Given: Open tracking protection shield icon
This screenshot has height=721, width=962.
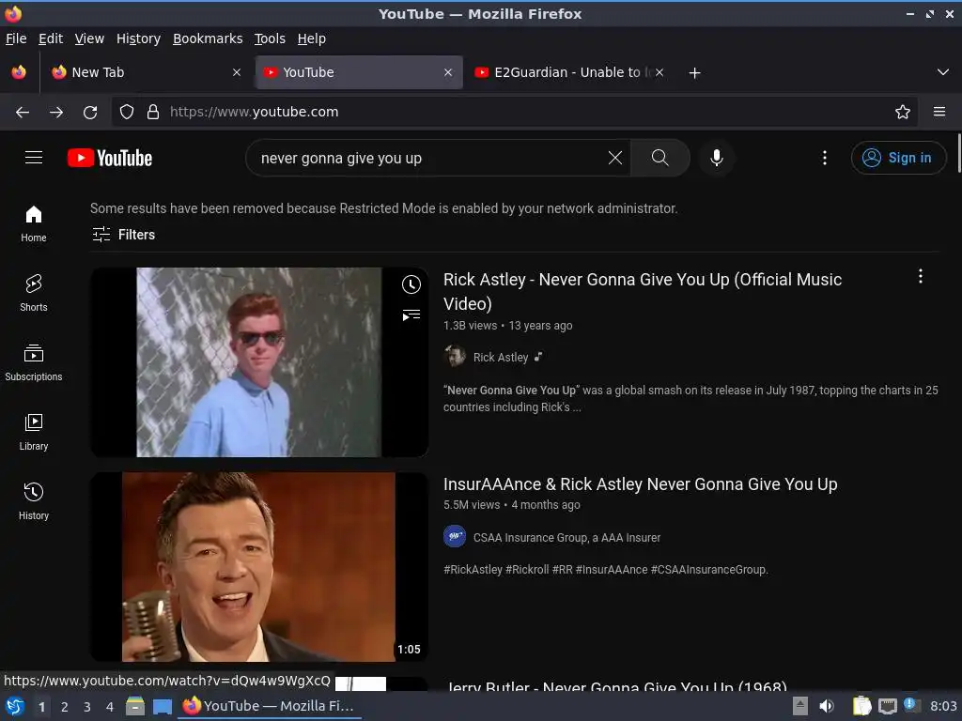Looking at the screenshot, I should (x=127, y=112).
